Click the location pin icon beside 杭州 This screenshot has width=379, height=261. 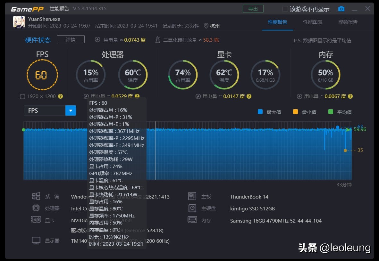pyautogui.click(x=206, y=26)
